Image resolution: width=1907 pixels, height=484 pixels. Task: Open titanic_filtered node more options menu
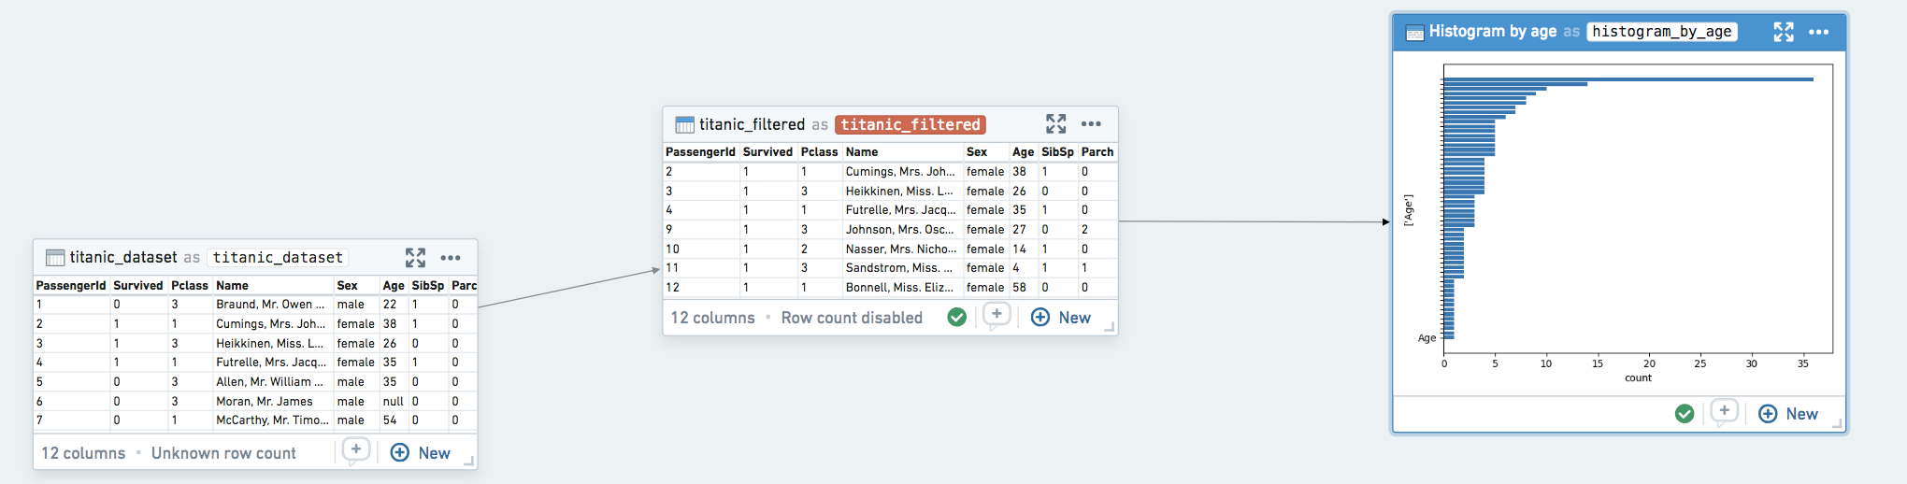[1091, 124]
